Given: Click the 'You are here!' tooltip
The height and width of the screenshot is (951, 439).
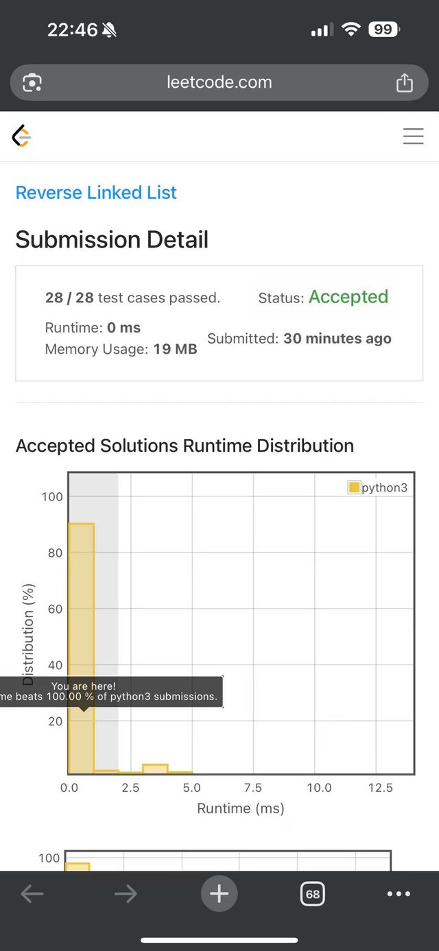Looking at the screenshot, I should pos(111,691).
